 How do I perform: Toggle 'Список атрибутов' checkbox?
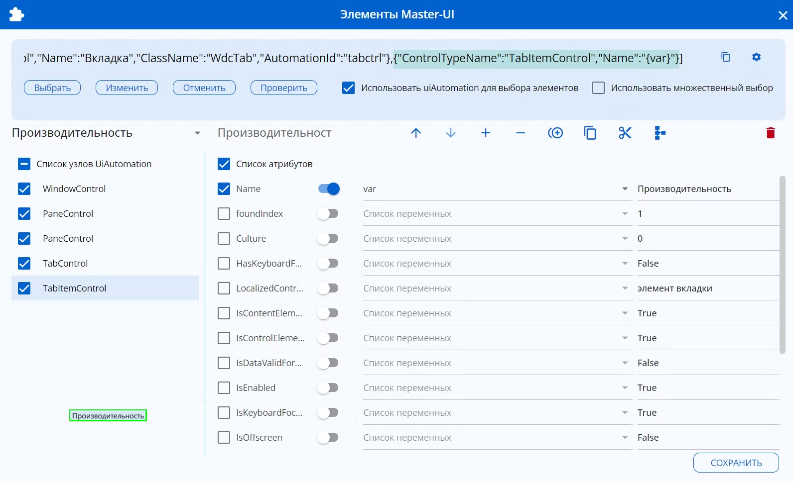224,164
